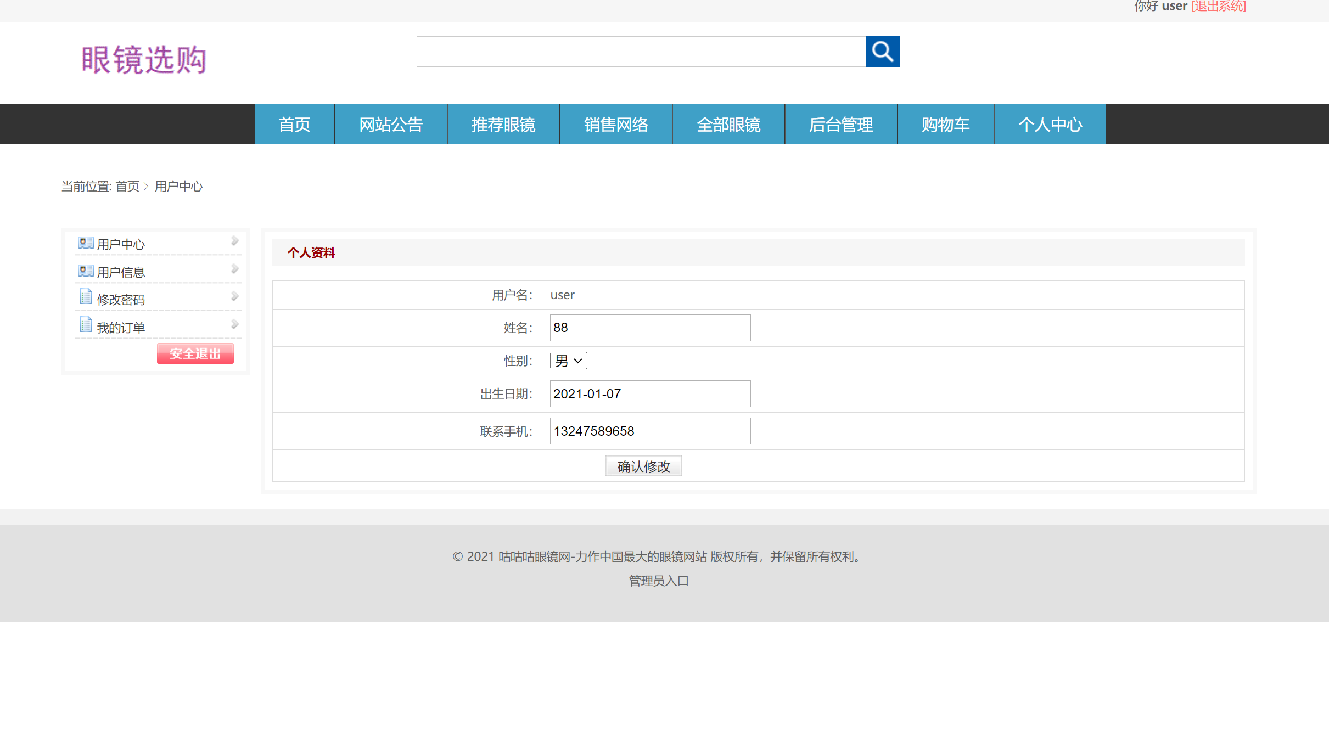Open the 首页 navigation tab
This screenshot has height=754, width=1329.
pos(294,125)
